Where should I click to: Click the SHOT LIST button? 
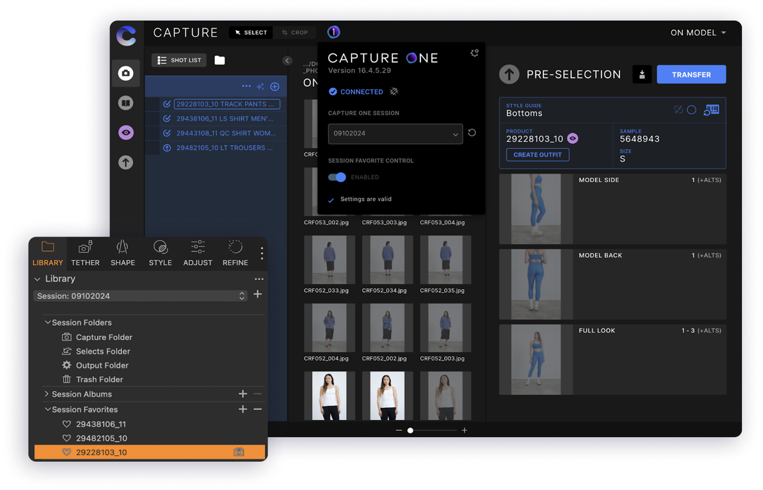click(179, 60)
